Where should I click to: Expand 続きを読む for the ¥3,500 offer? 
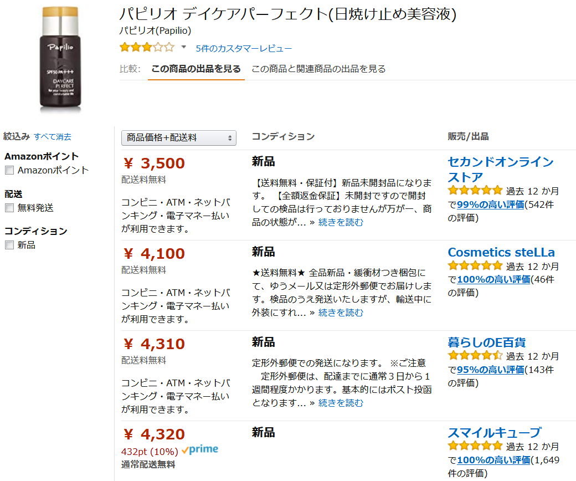341,223
